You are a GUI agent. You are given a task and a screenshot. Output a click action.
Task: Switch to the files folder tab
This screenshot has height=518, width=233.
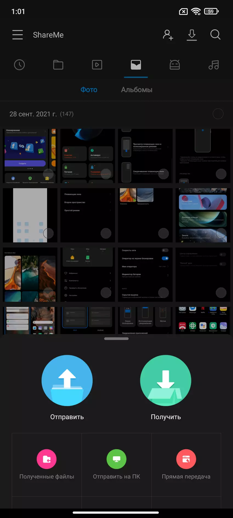[58, 65]
